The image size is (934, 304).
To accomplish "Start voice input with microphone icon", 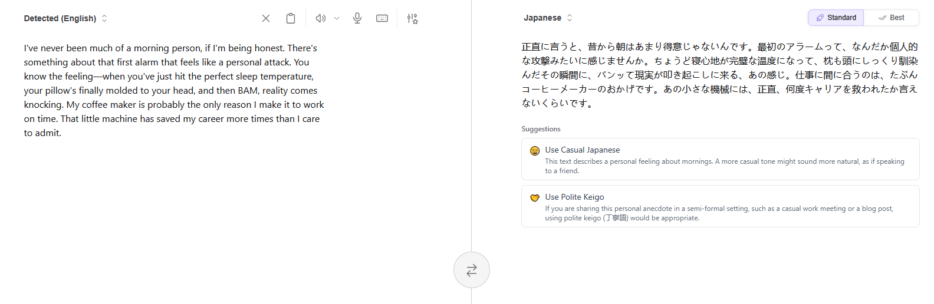I will click(x=357, y=18).
